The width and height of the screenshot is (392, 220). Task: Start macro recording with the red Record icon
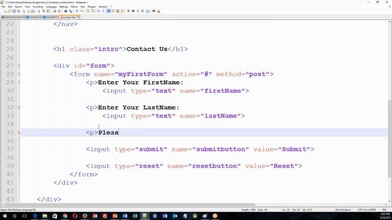[x=128, y=11]
